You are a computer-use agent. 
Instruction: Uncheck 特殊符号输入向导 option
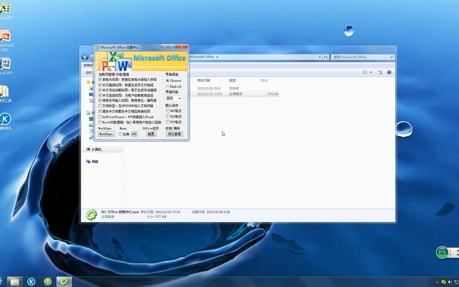click(100, 100)
